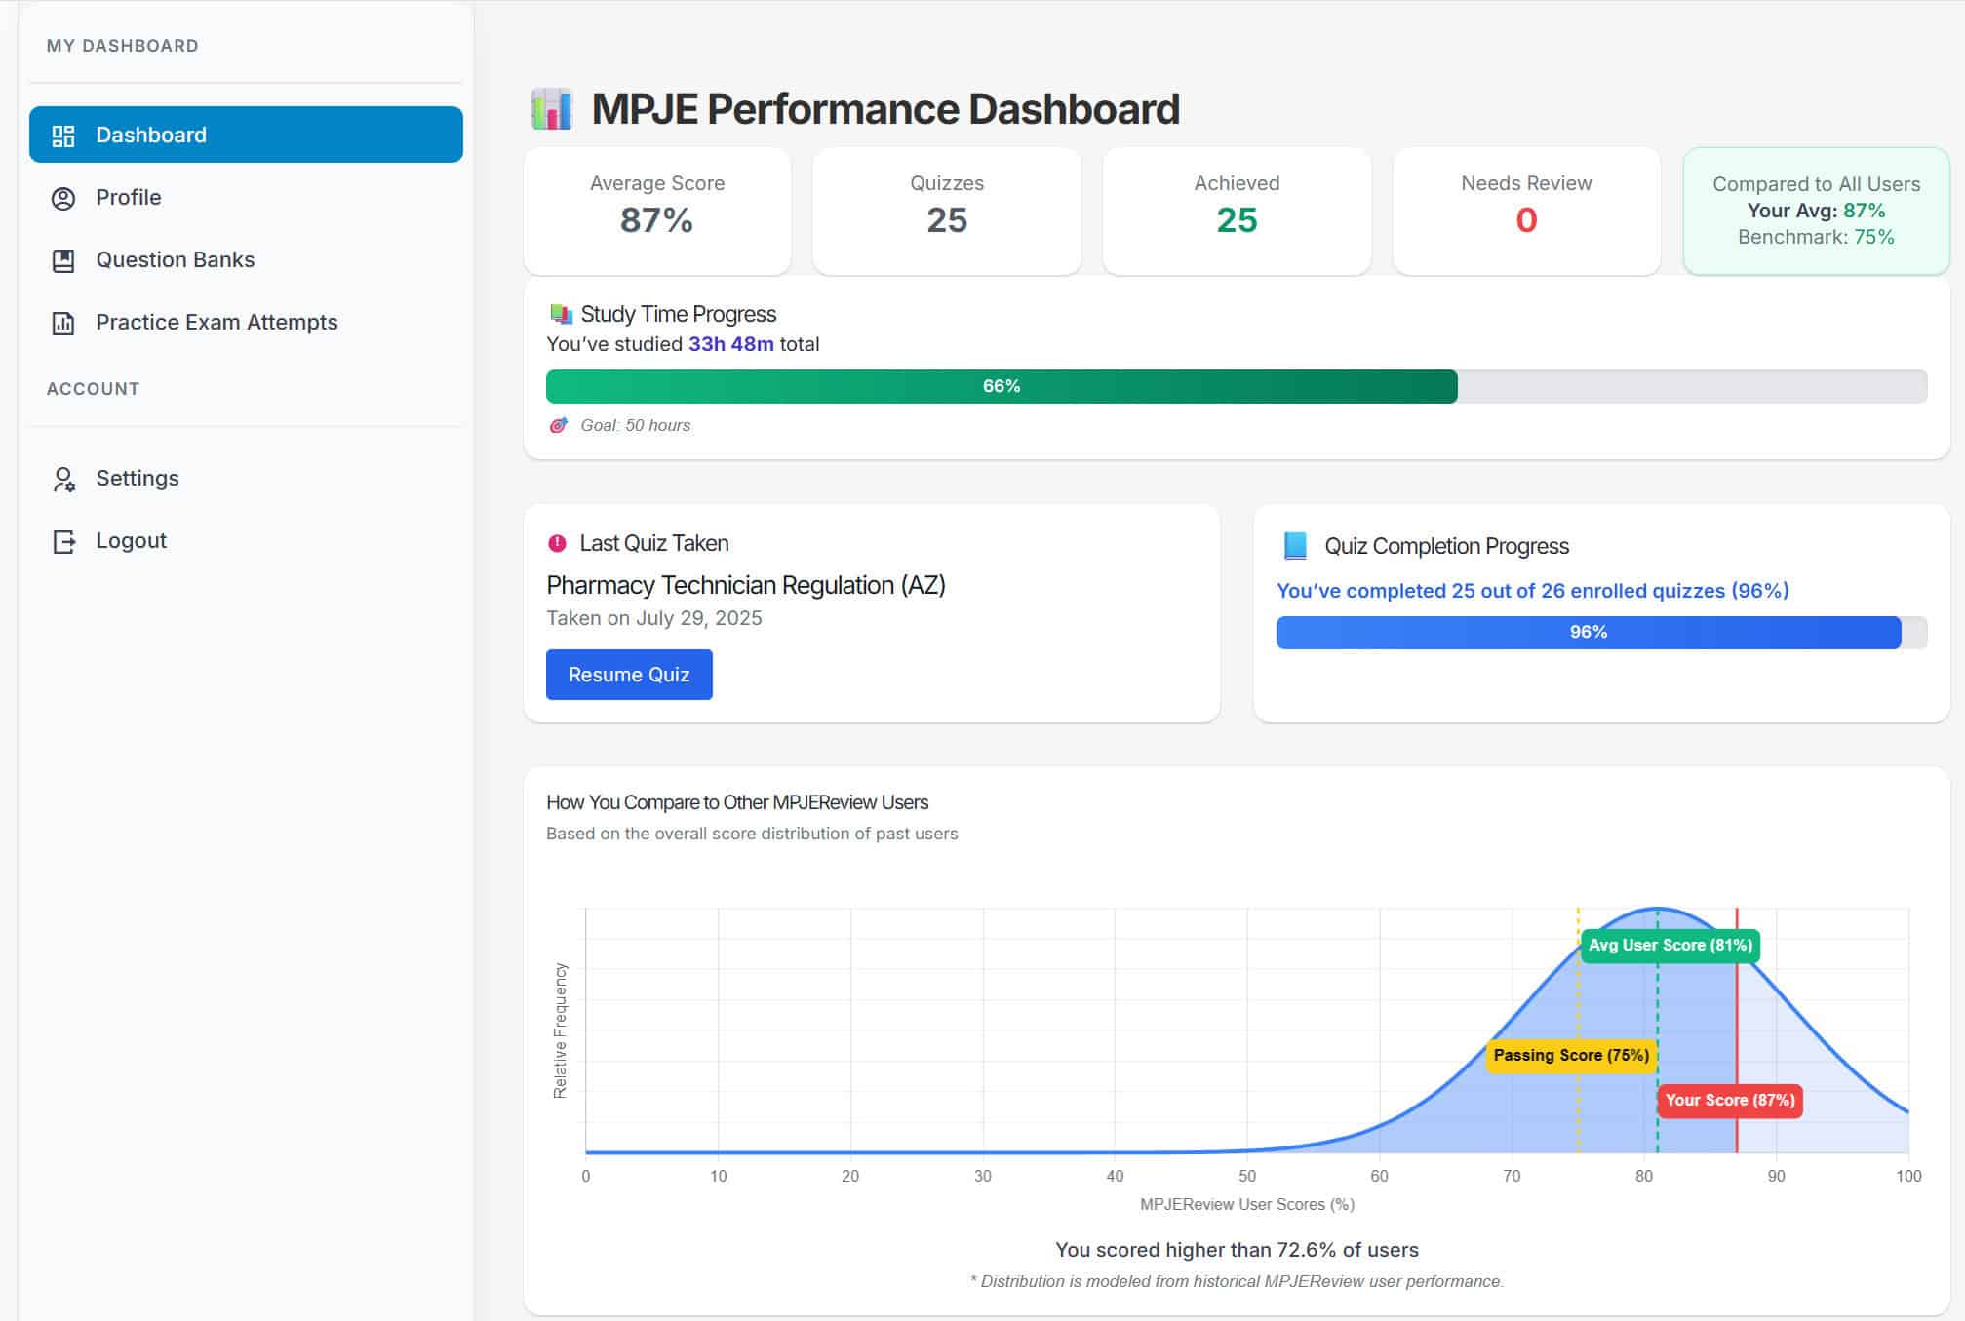1965x1321 pixels.
Task: Click the 66% study time progress bar
Action: [x=1000, y=386]
